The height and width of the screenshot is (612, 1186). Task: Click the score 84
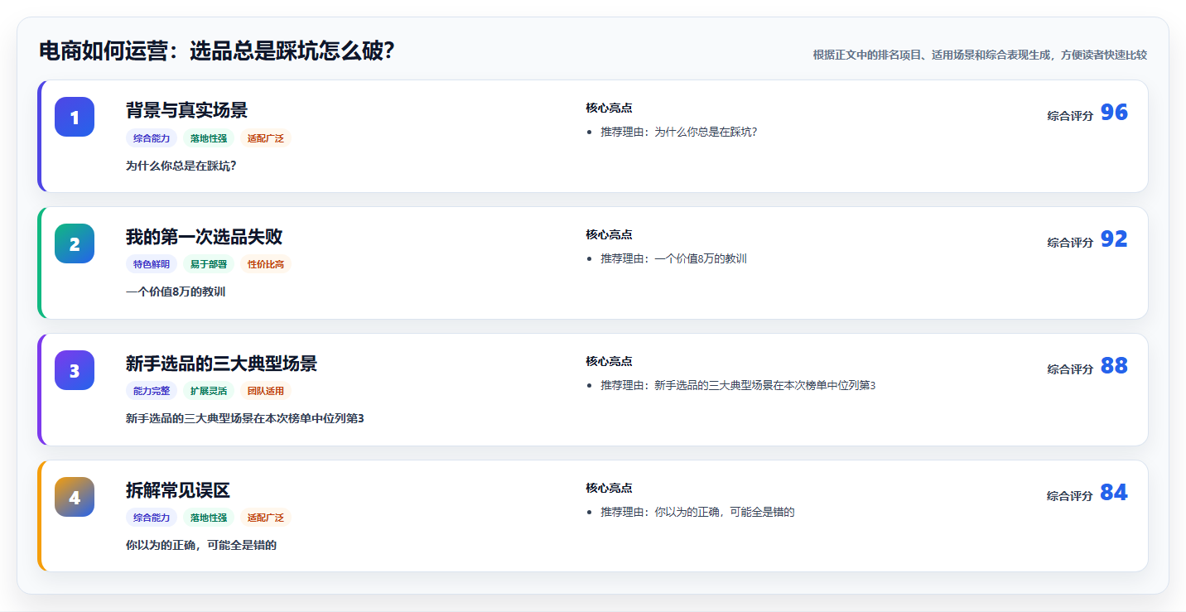pos(1114,493)
